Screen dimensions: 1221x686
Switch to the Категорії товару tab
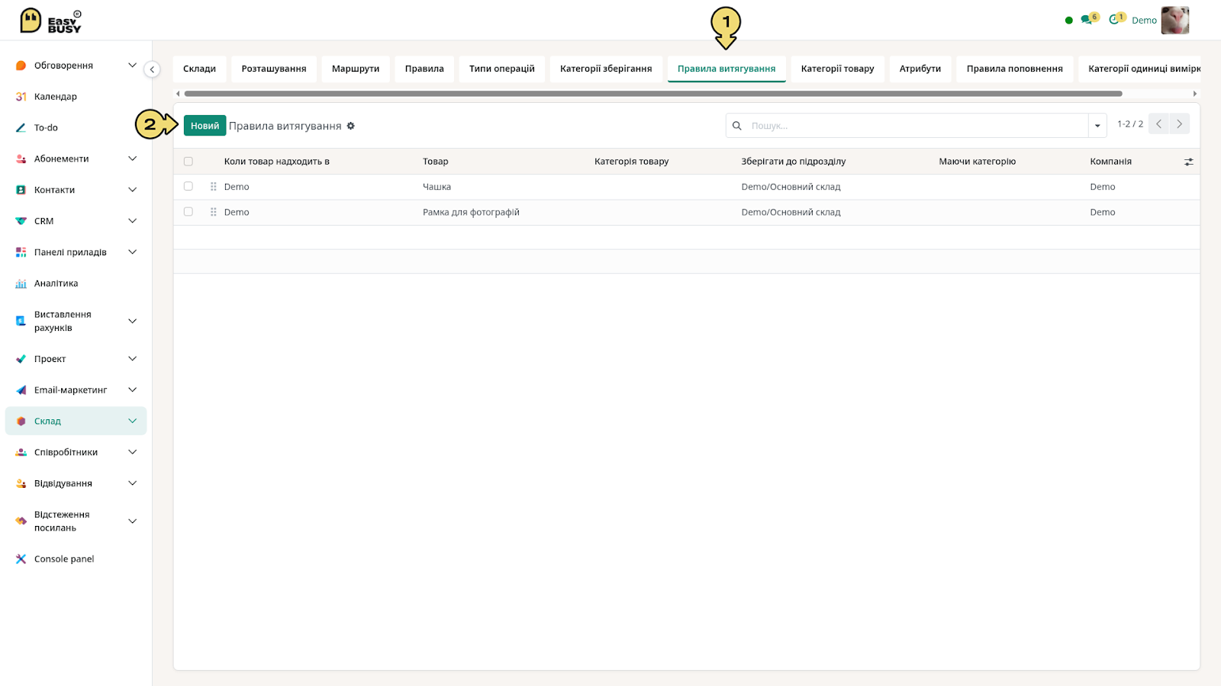pyautogui.click(x=838, y=69)
